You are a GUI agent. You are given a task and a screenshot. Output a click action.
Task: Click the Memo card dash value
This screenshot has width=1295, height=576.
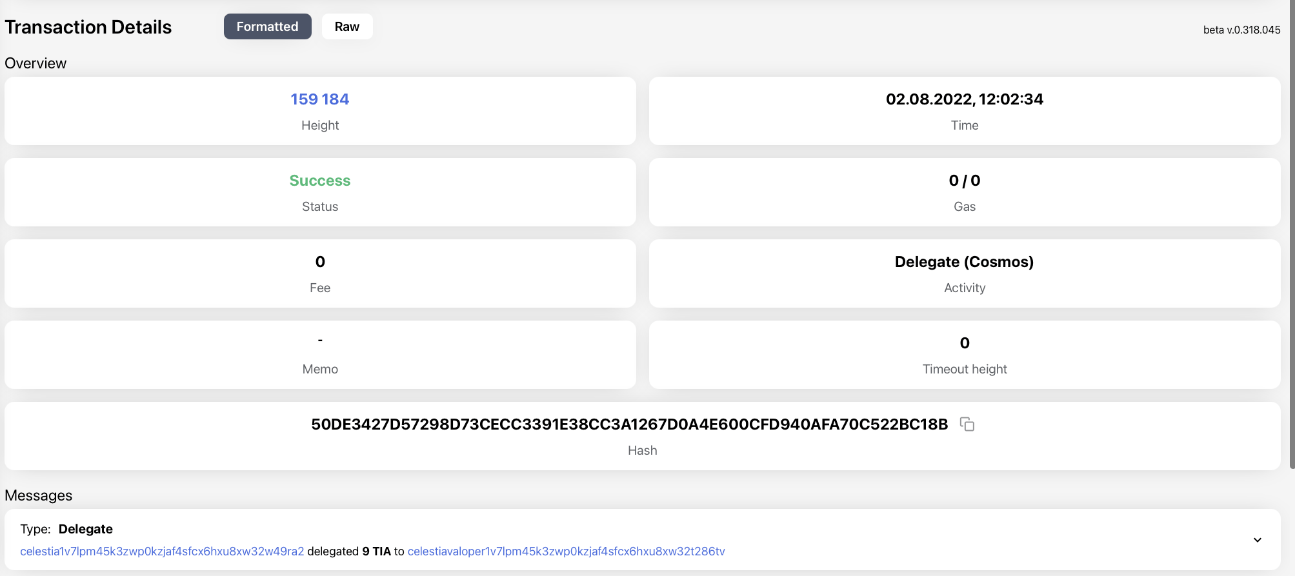click(x=320, y=341)
